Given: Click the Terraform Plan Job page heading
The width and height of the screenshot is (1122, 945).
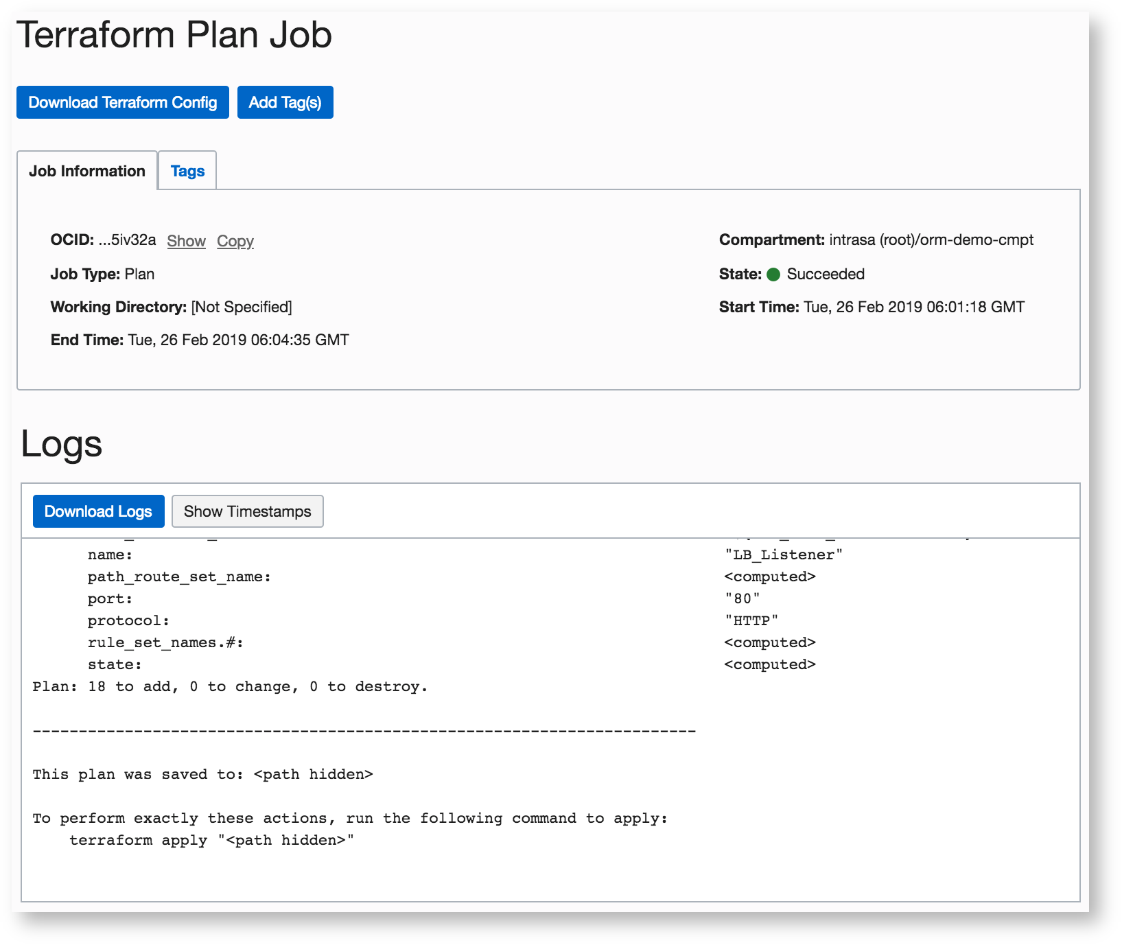Looking at the screenshot, I should [x=174, y=35].
